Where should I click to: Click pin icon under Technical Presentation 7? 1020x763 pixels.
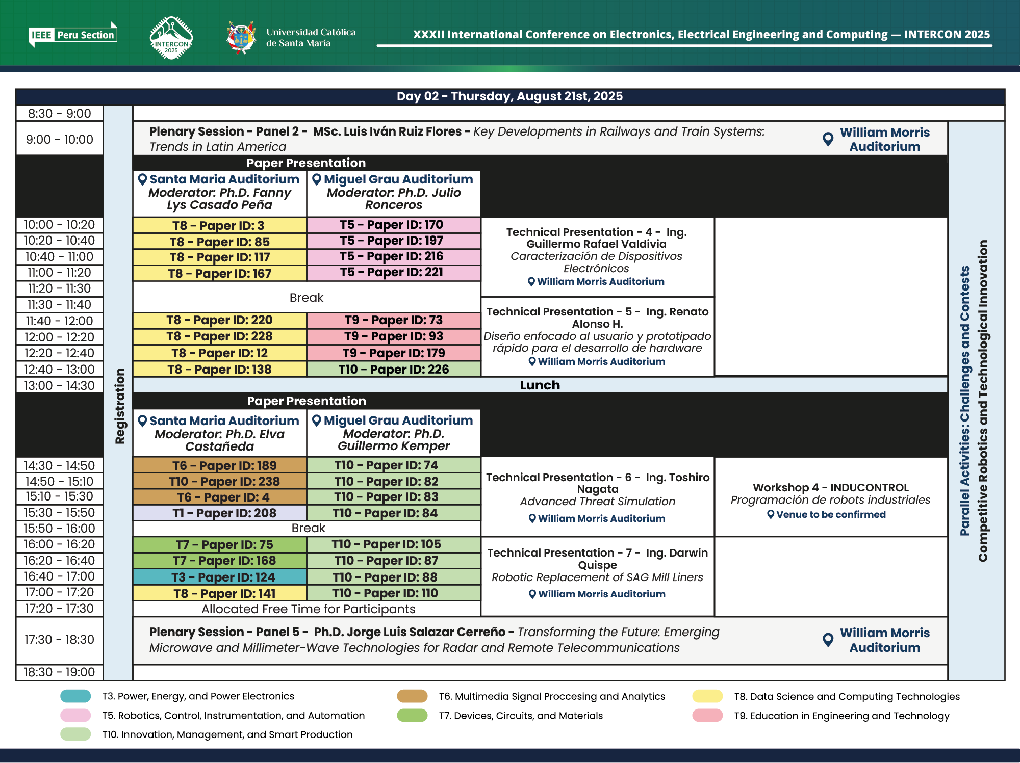pyautogui.click(x=532, y=594)
